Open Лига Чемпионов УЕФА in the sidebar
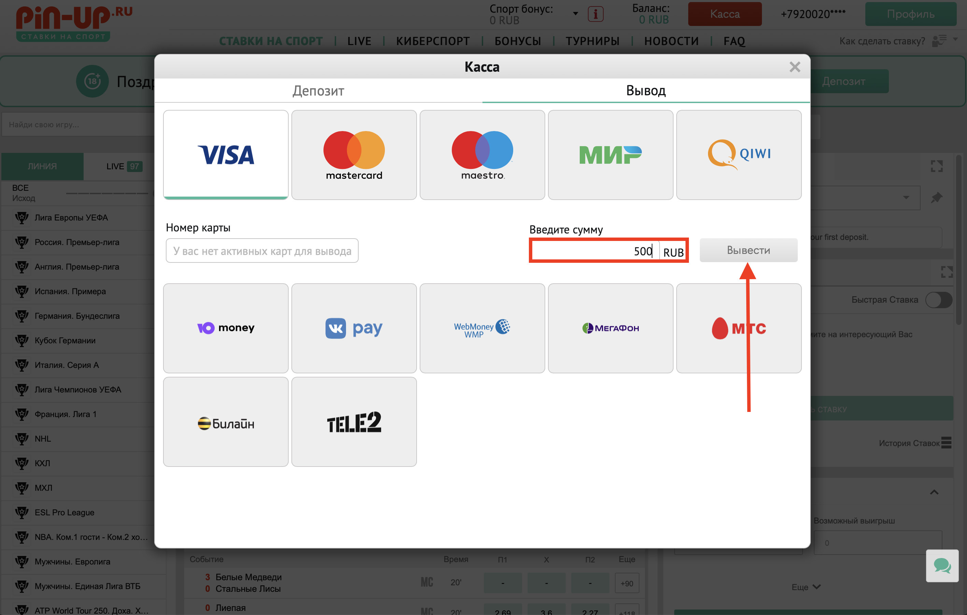Screen dimensions: 967x615 [77, 390]
